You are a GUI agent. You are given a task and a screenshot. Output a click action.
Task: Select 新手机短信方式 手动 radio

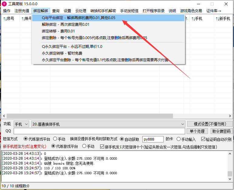tap(88, 146)
